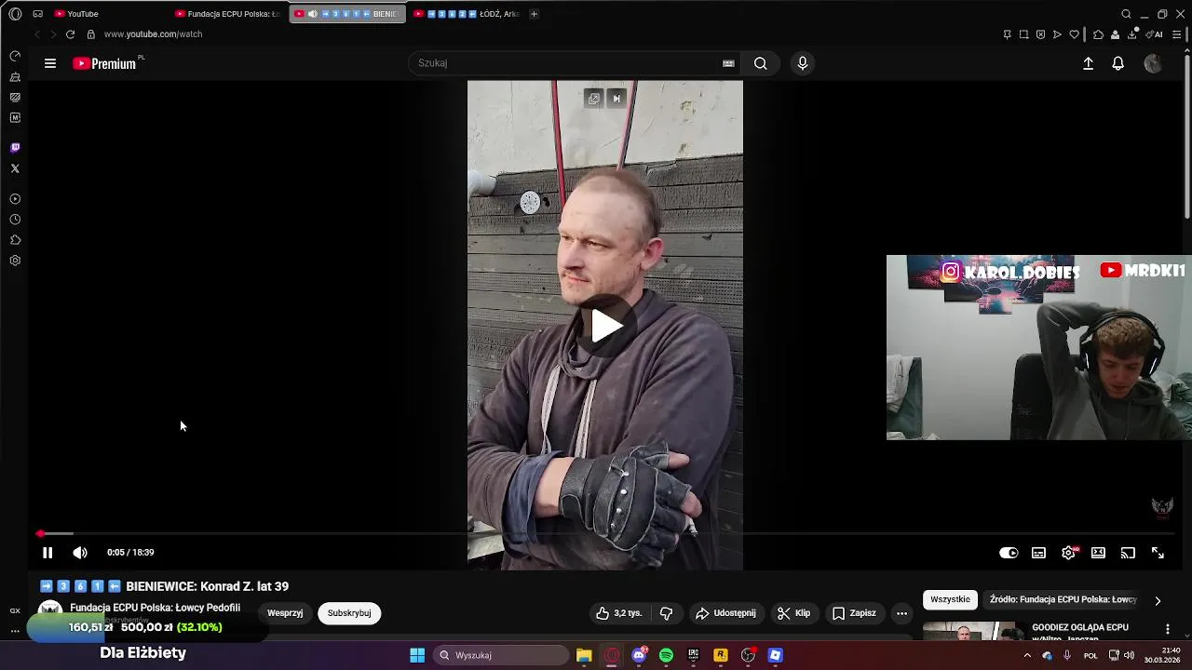Subscribe with the Subskrybuj button
This screenshot has width=1192, height=670.
(x=349, y=613)
